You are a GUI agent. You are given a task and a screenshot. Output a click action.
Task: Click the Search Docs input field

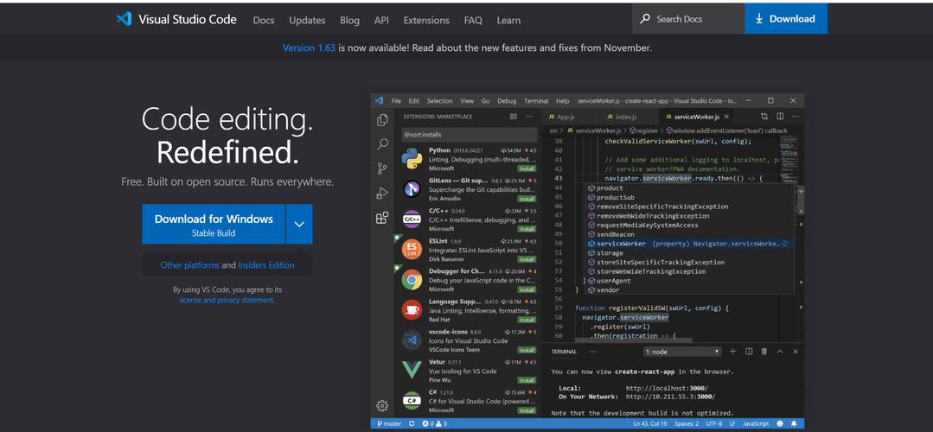tap(688, 19)
